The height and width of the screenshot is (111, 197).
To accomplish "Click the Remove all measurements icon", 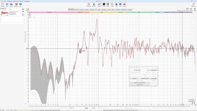I will pyautogui.click(x=16, y=5).
